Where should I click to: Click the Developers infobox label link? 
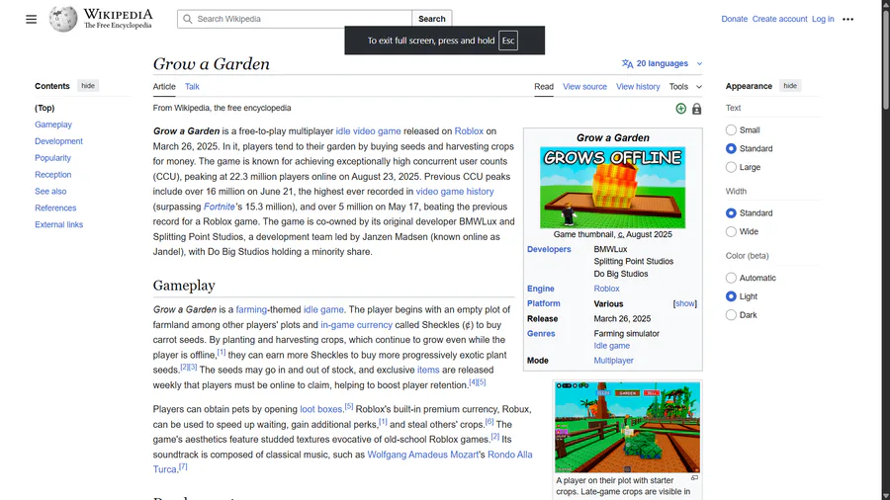click(549, 249)
